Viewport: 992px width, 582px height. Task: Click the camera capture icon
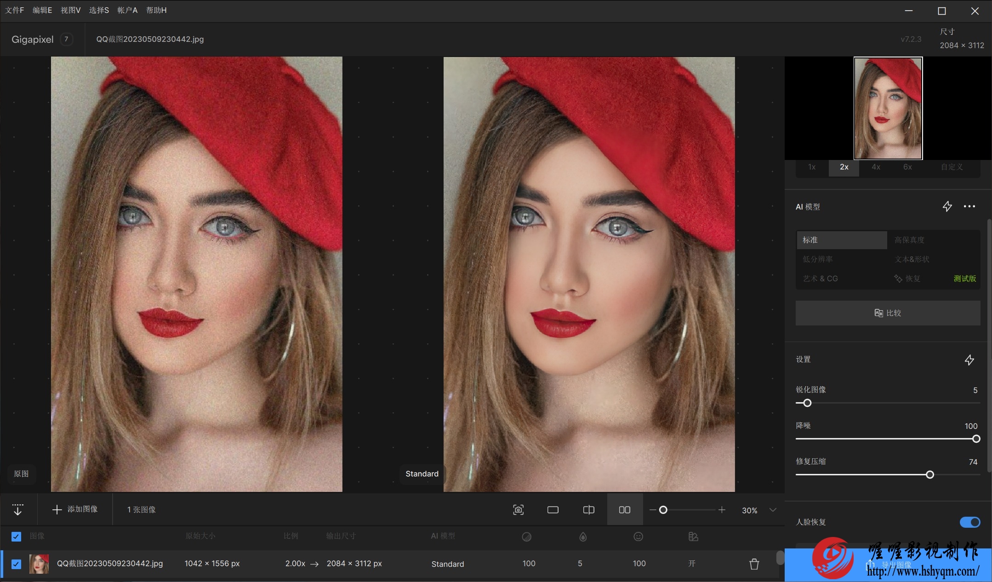(x=519, y=509)
